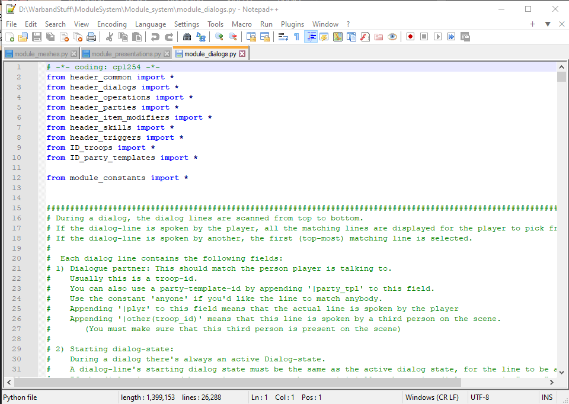569x404 pixels.
Task: Open the Function List panel icon
Action: tap(365, 37)
